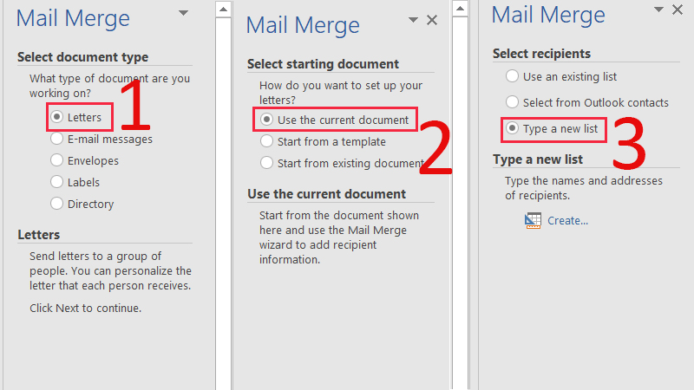Click 'Select recipients' heading

541,54
